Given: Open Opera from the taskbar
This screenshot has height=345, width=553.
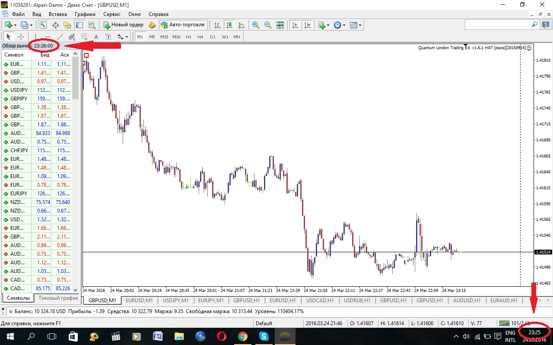Looking at the screenshot, I should [x=222, y=336].
